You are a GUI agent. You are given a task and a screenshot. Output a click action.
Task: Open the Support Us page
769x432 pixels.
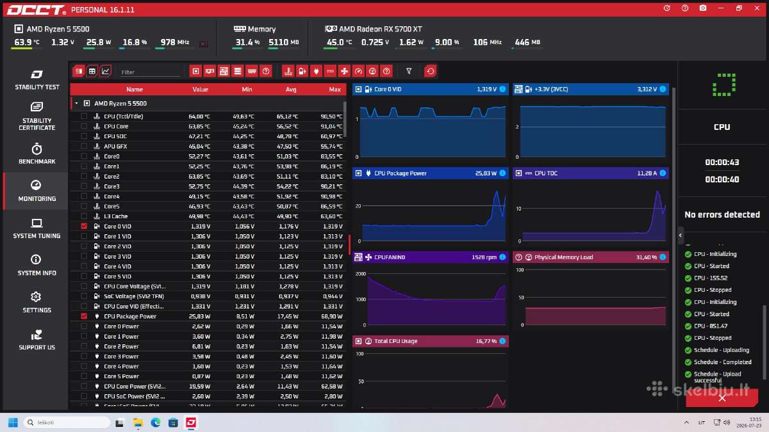37,340
